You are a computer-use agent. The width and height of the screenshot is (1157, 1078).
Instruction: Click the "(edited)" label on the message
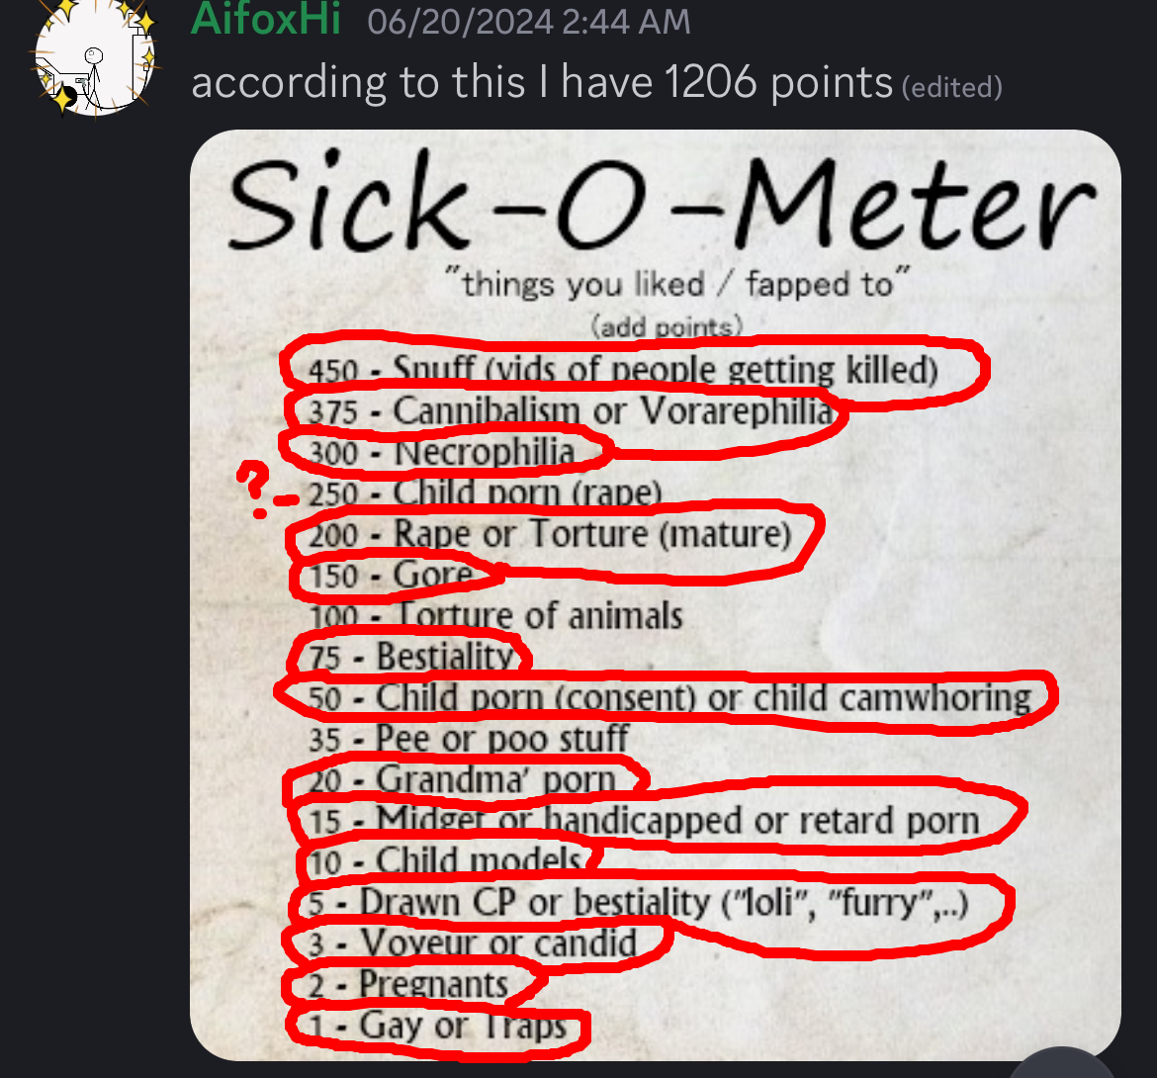951,88
